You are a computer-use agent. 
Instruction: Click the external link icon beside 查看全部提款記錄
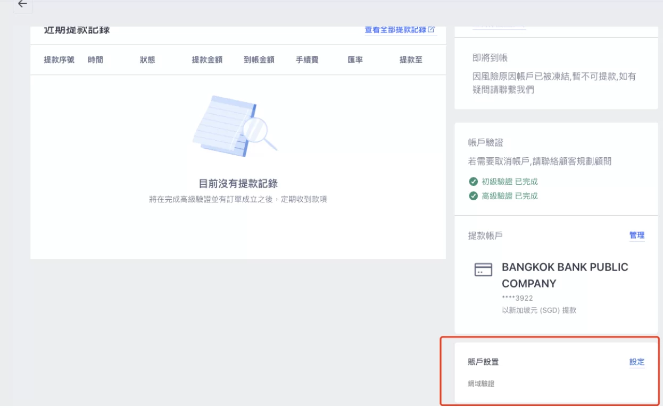pyautogui.click(x=432, y=31)
